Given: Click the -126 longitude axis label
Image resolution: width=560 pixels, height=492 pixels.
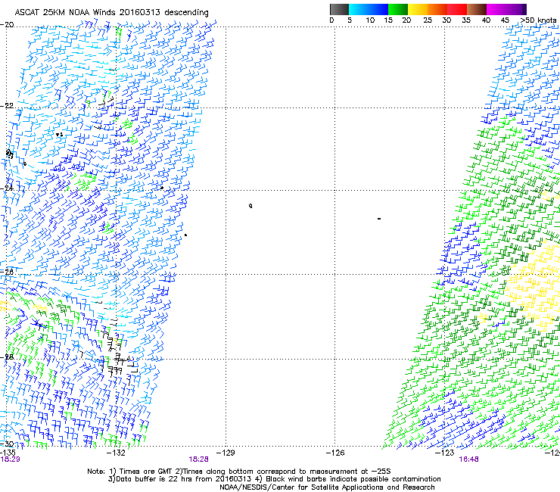Looking at the screenshot, I should point(335,453).
